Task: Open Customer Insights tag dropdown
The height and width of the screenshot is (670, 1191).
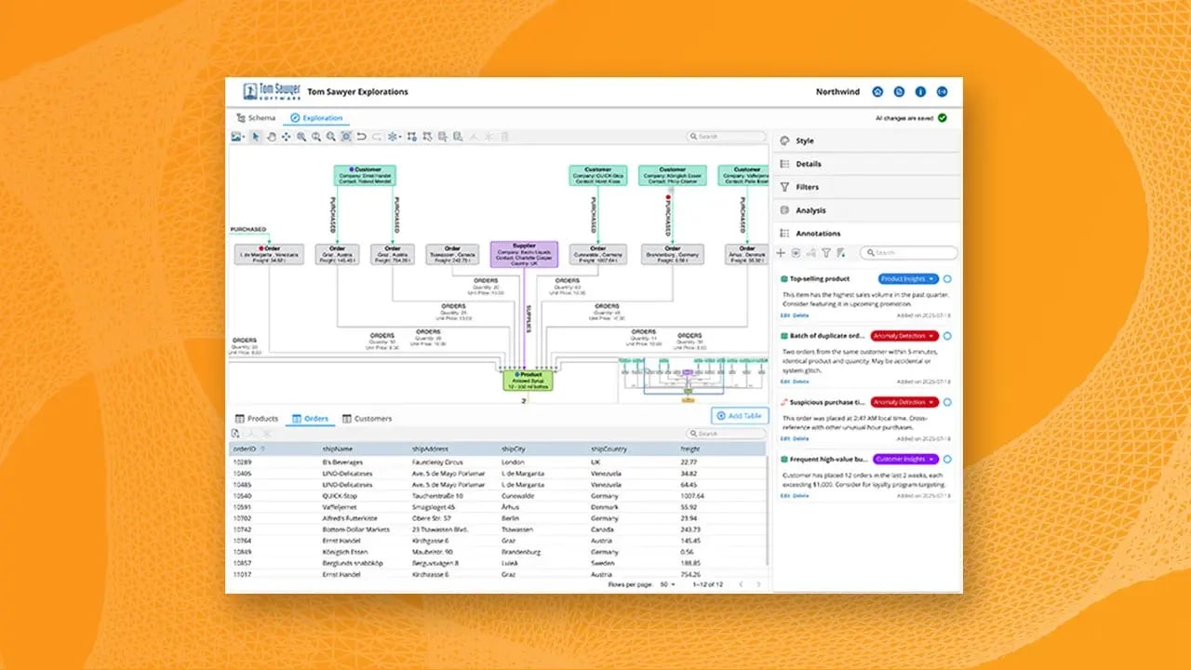Action: (x=905, y=460)
